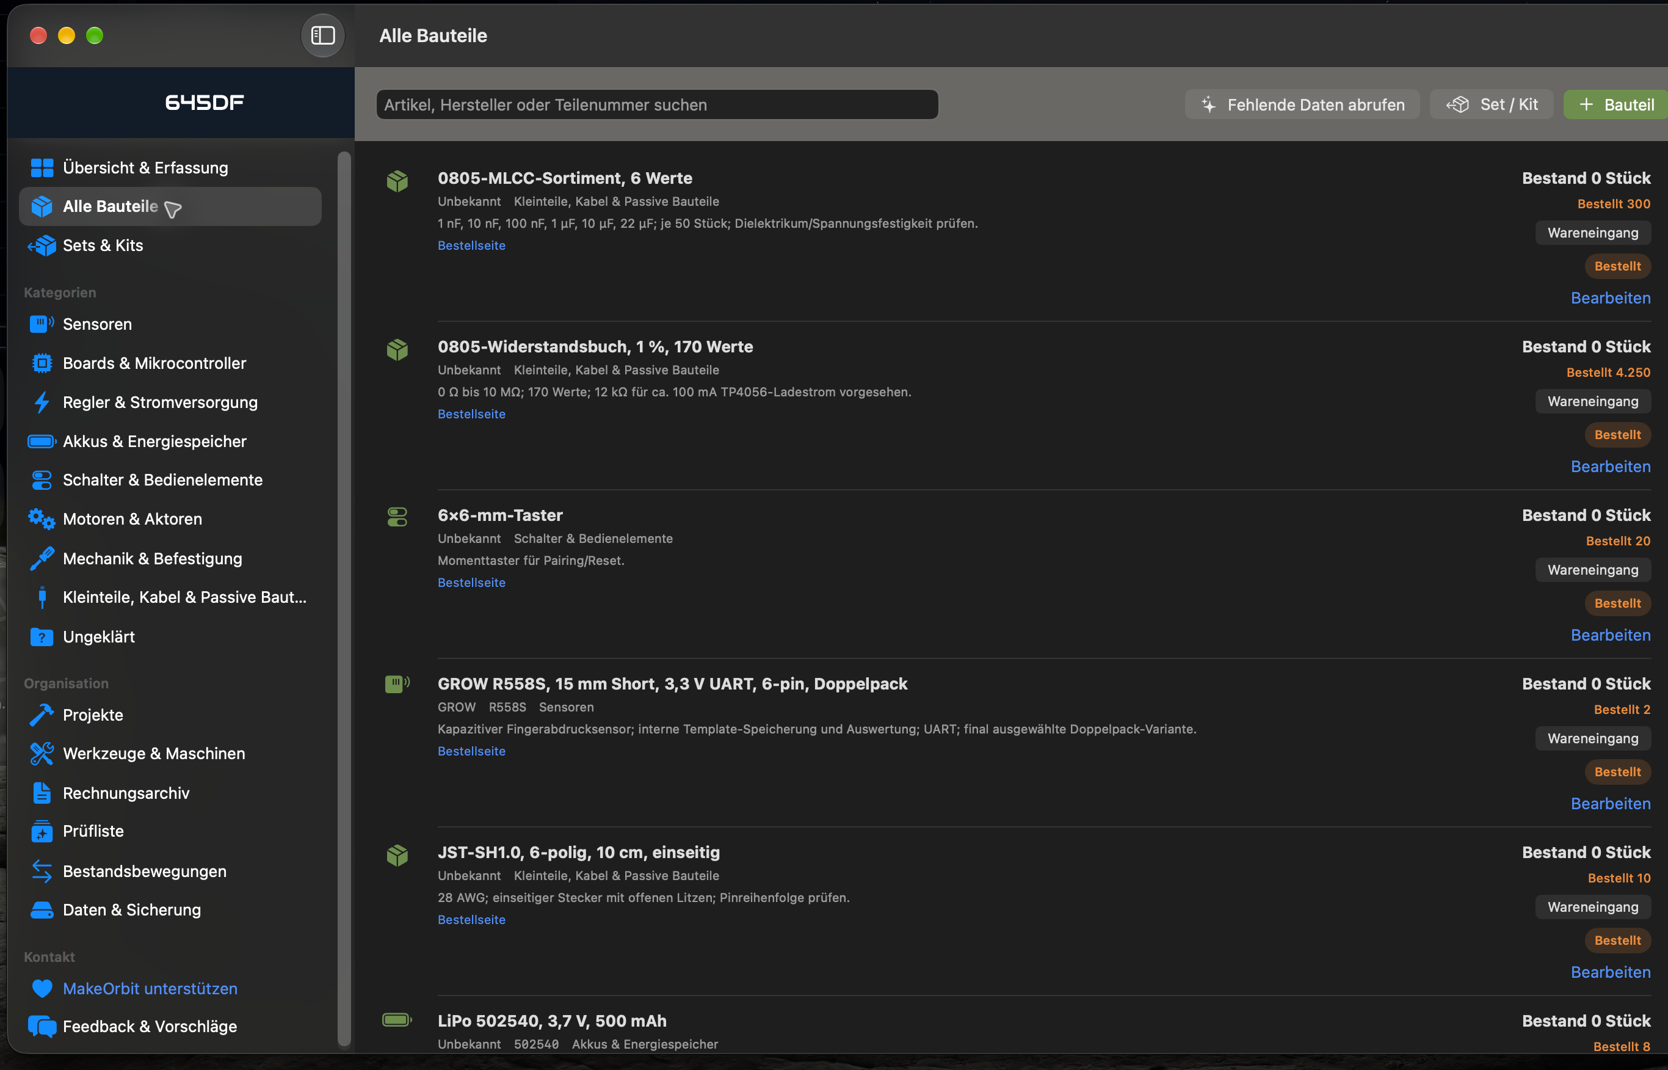Open Daten & Sicherung drive icon
The image size is (1668, 1070).
[x=42, y=910]
